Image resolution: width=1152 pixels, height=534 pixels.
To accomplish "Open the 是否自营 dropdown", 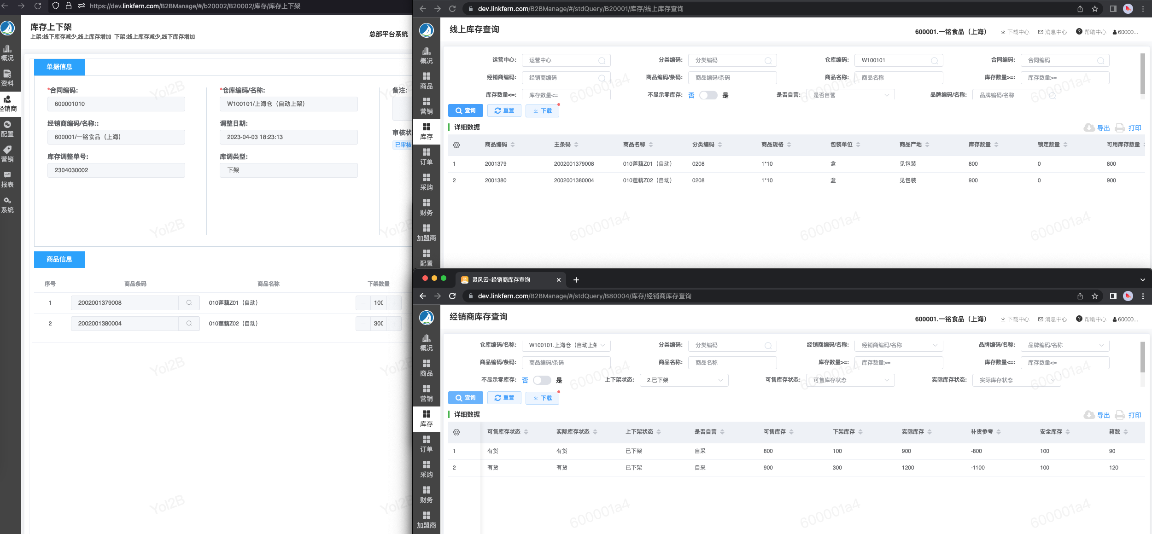I will (850, 95).
